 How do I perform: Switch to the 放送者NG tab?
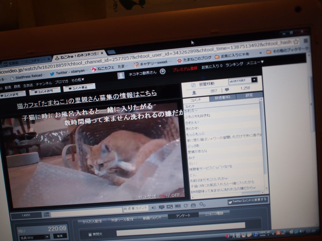pos(222,97)
